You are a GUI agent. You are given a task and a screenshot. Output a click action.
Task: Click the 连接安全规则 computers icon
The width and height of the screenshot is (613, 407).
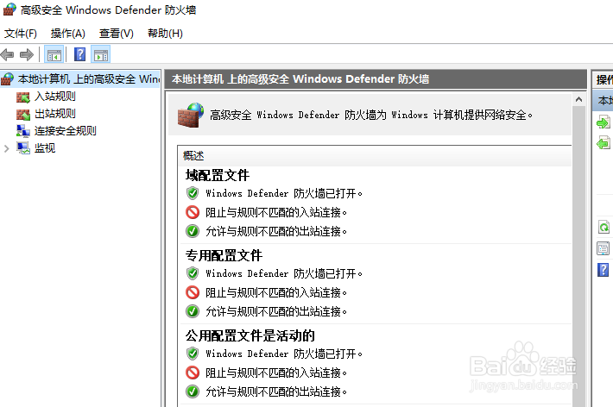tap(23, 131)
